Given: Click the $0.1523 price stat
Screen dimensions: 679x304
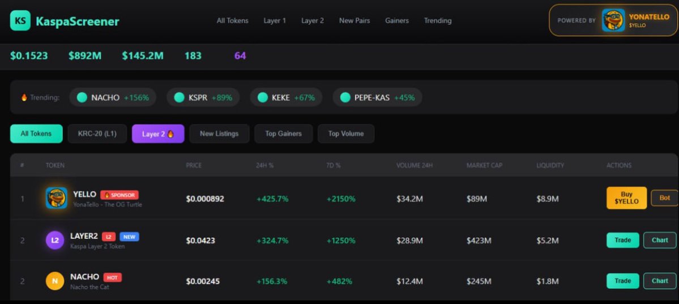Looking at the screenshot, I should [29, 56].
